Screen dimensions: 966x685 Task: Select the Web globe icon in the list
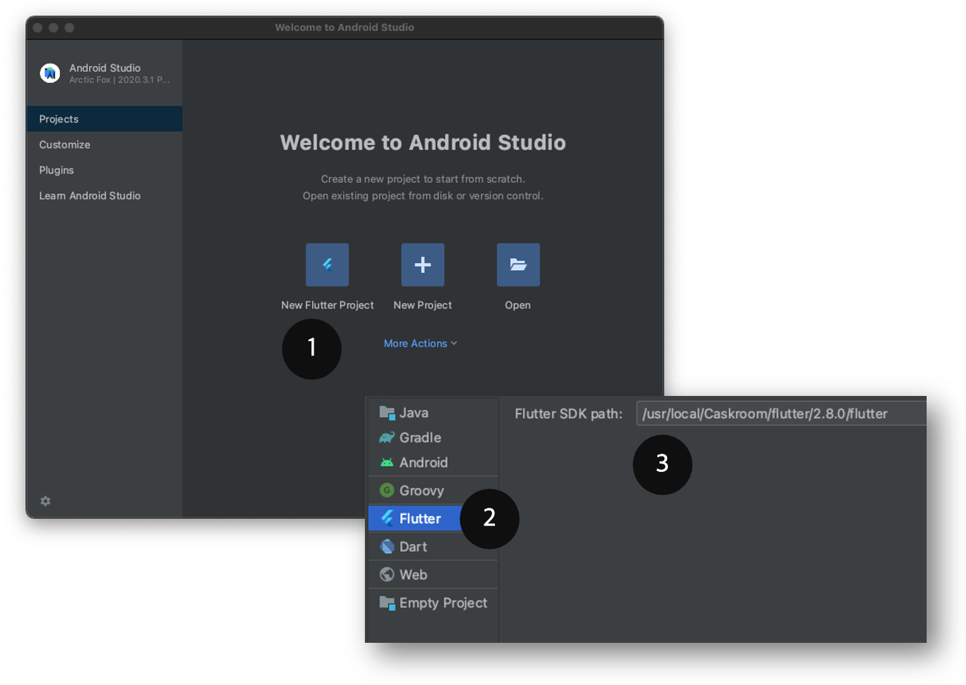click(x=387, y=575)
